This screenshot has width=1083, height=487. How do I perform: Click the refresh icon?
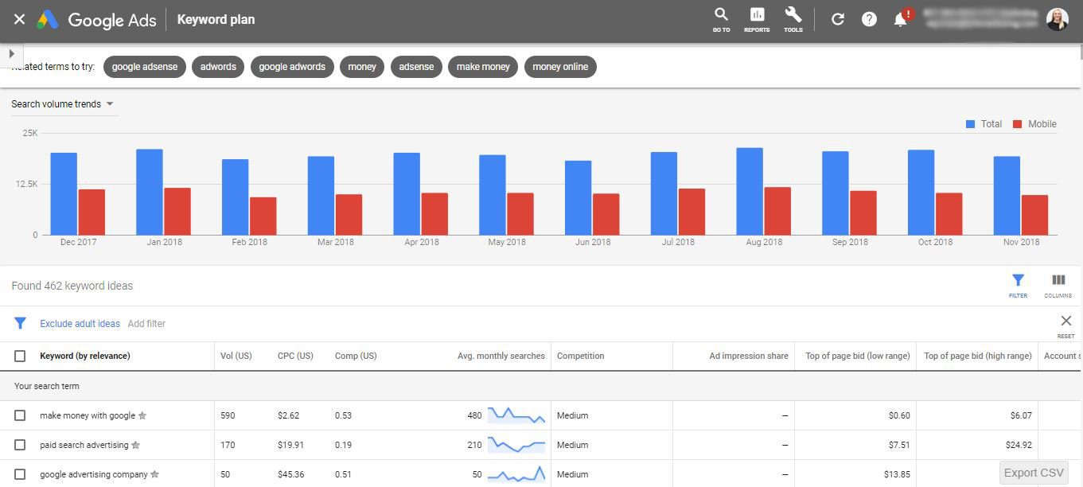tap(837, 19)
